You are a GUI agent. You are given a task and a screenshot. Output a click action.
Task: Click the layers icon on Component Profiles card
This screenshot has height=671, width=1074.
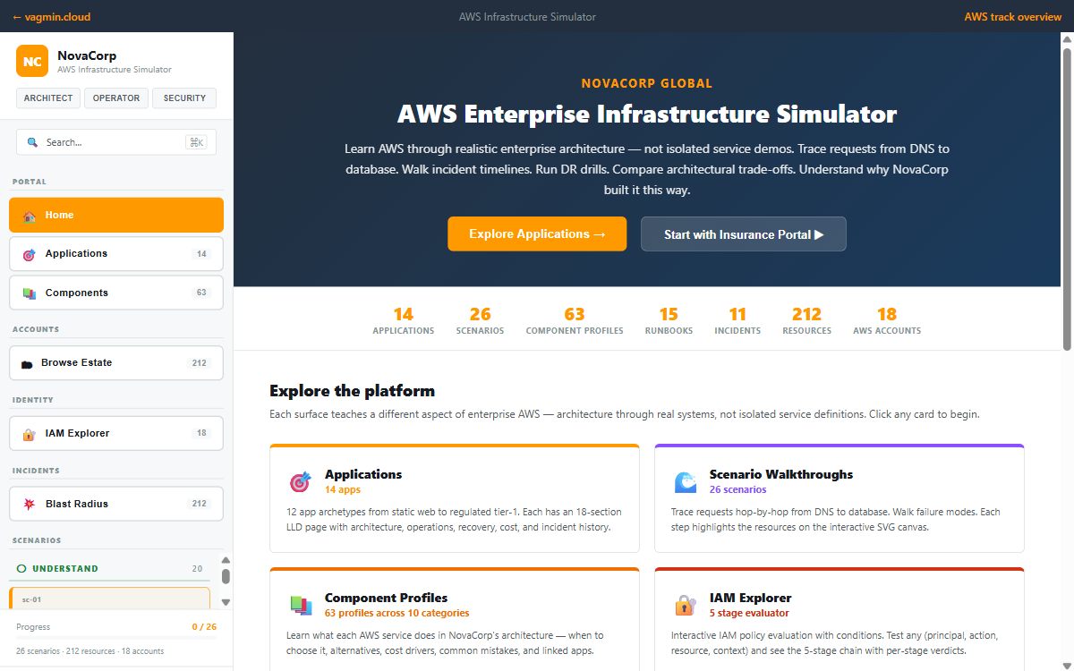(300, 606)
